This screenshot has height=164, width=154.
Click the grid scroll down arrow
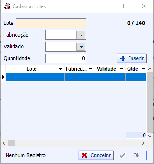point(150,136)
